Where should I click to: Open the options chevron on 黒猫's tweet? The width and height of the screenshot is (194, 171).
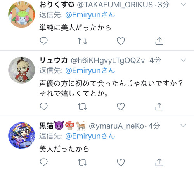(184, 126)
